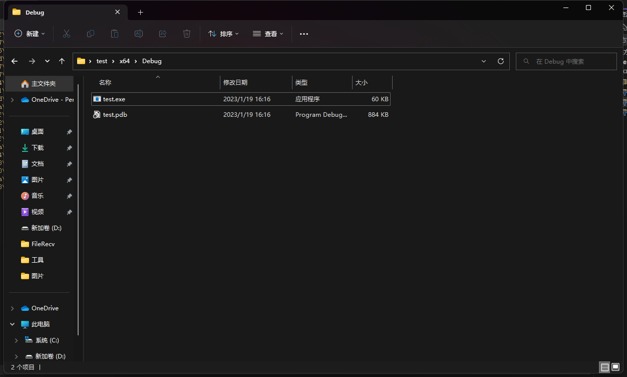Expand the 系统 (C:) drive node
The image size is (627, 377).
tap(16, 340)
